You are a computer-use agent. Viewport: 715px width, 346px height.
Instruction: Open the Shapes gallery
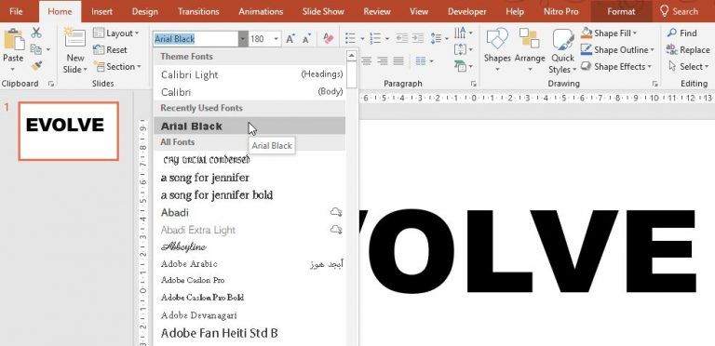point(497,50)
